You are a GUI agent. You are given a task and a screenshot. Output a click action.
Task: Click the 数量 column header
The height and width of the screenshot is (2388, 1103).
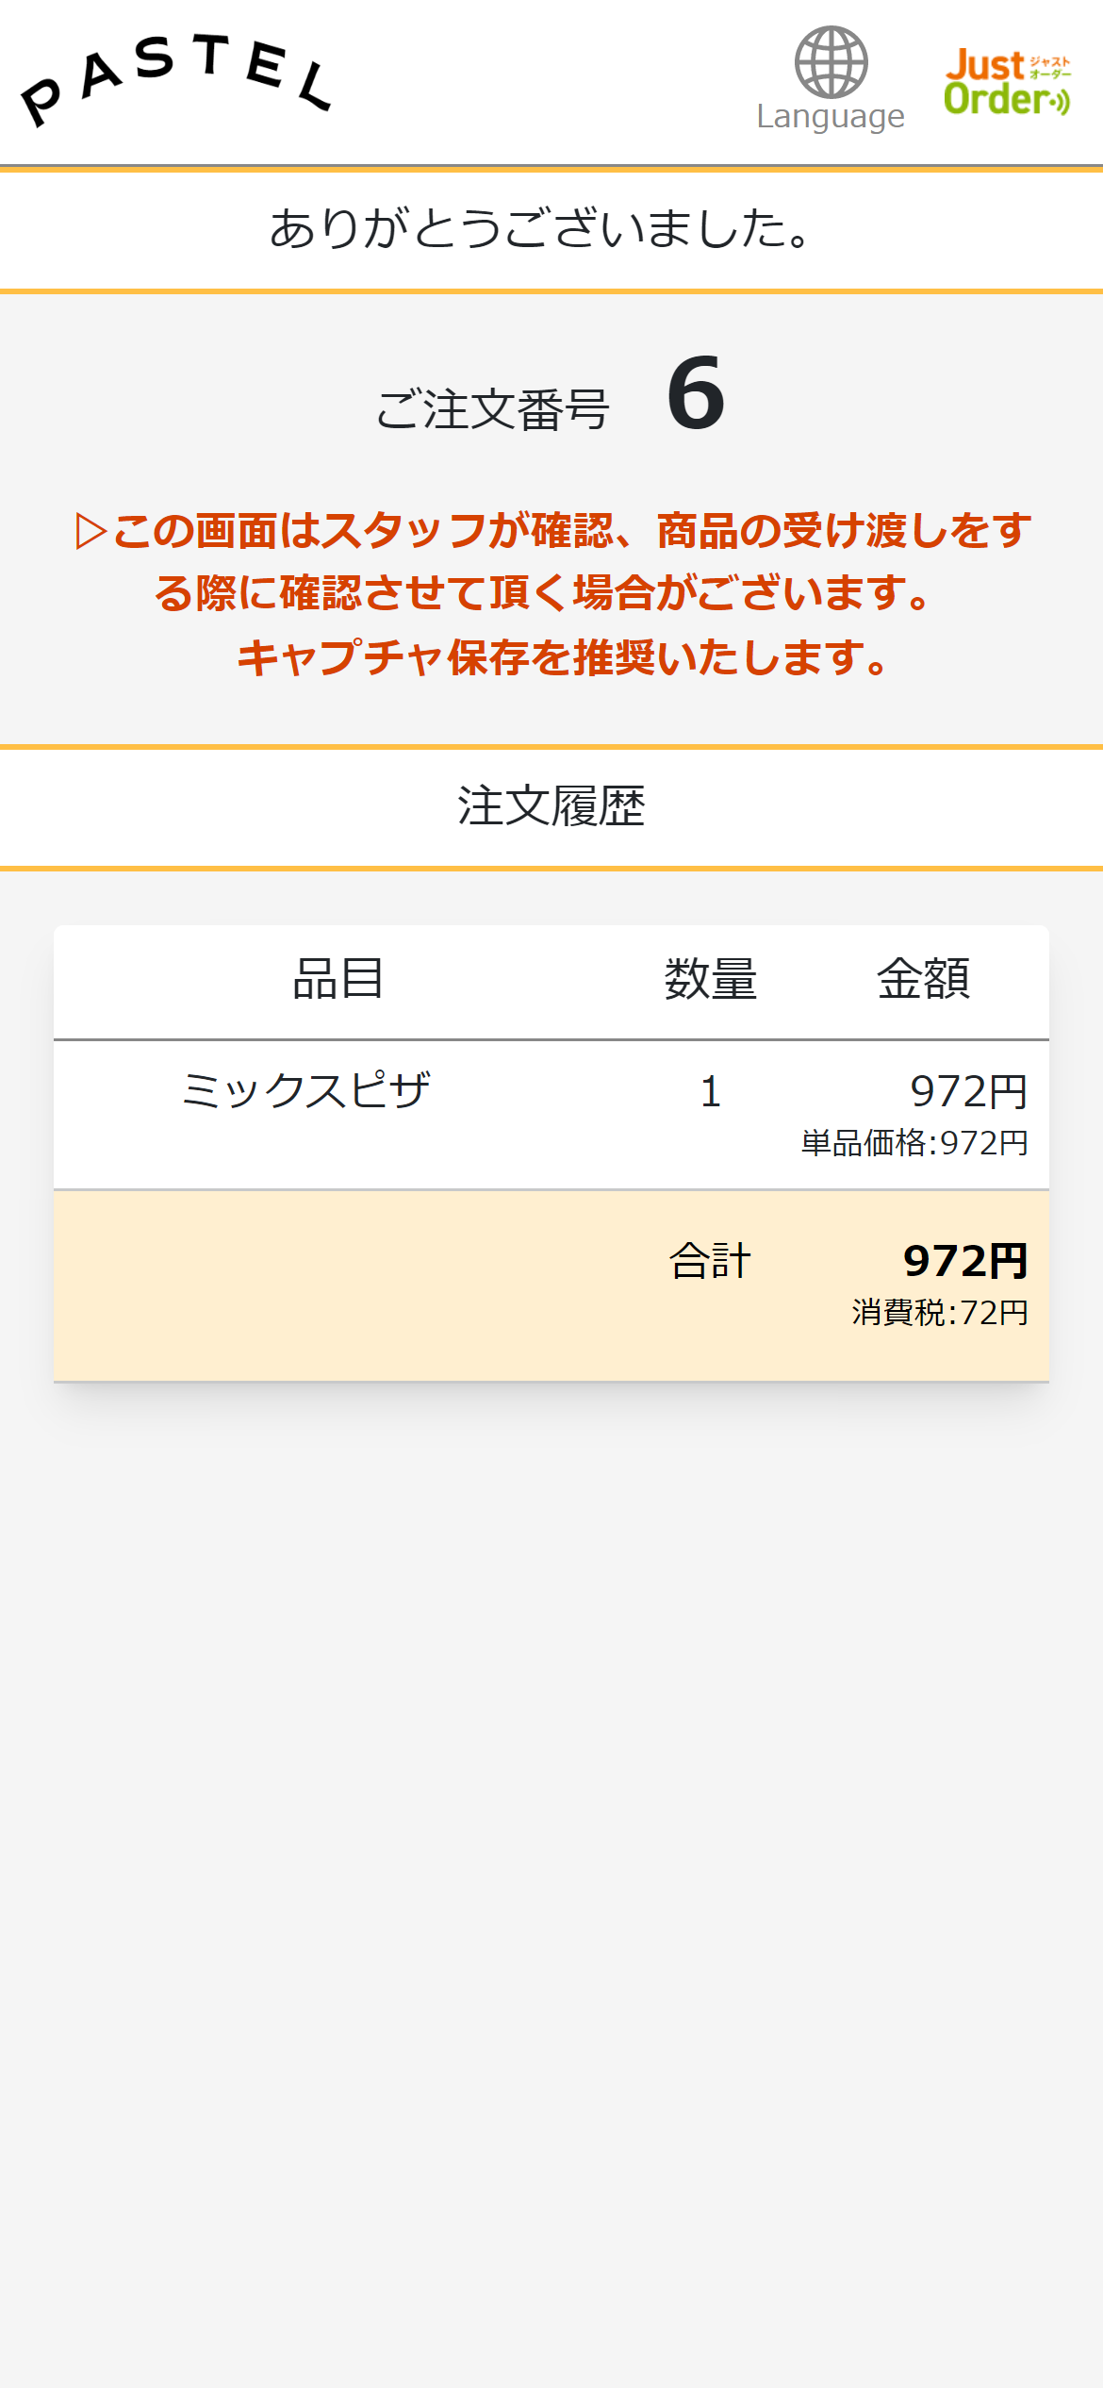[x=711, y=979]
